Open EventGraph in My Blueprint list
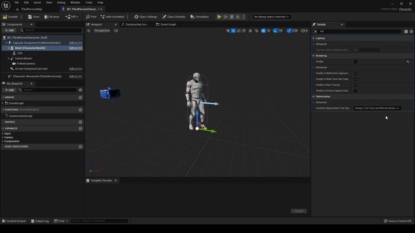This screenshot has height=233, width=415. (x=16, y=104)
